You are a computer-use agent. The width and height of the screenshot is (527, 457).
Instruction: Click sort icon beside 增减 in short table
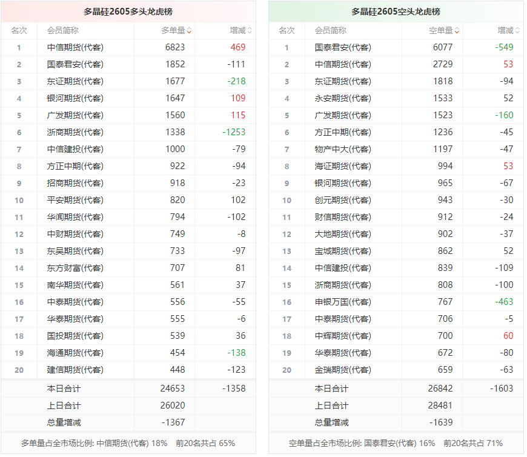(x=517, y=30)
